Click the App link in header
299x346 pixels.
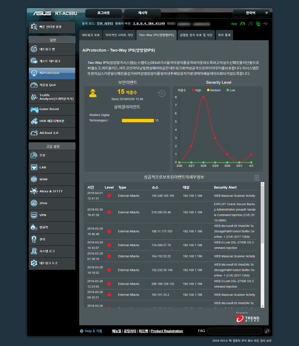(x=234, y=24)
